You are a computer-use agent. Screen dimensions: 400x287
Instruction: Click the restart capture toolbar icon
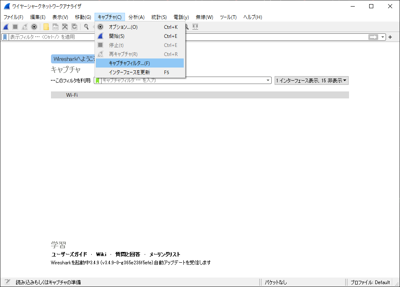click(x=25, y=27)
